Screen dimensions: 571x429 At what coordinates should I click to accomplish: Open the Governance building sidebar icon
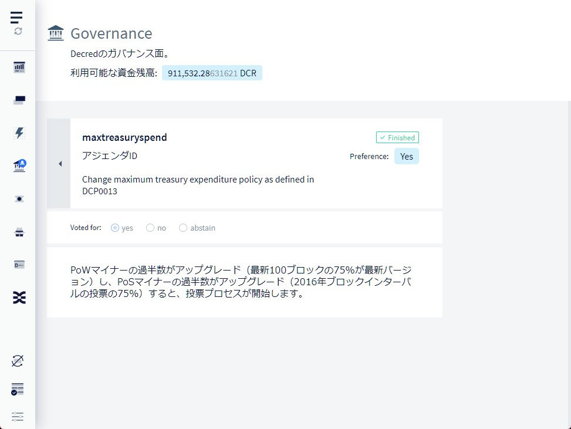pyautogui.click(x=19, y=166)
